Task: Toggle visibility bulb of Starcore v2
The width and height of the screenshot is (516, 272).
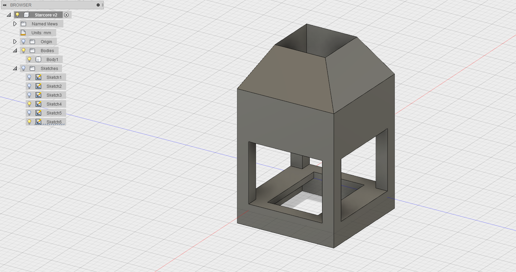Action: tap(17, 15)
